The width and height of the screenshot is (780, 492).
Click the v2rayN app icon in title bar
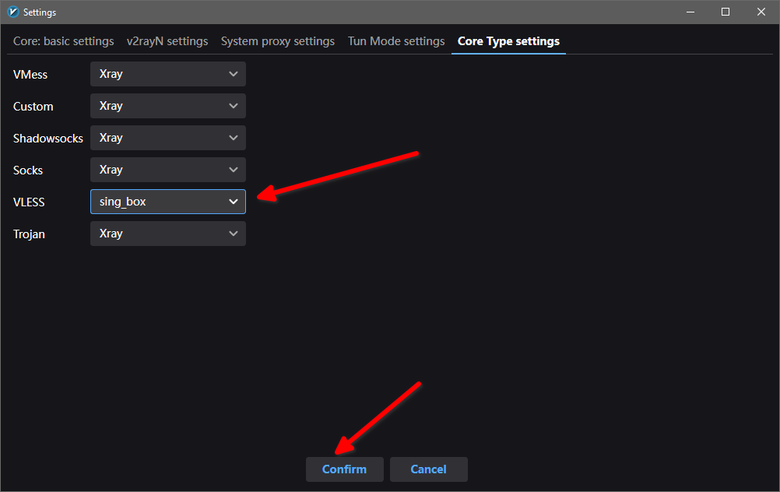click(x=13, y=12)
